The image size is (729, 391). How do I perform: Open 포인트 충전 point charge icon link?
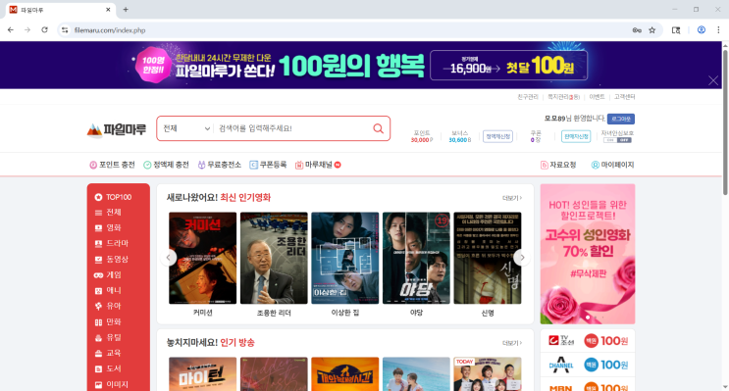[x=112, y=165]
